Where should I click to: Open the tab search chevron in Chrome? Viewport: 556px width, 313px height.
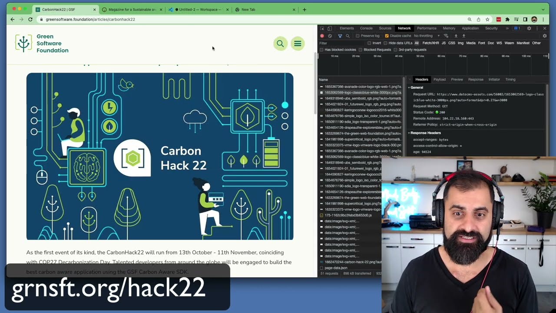point(543,10)
